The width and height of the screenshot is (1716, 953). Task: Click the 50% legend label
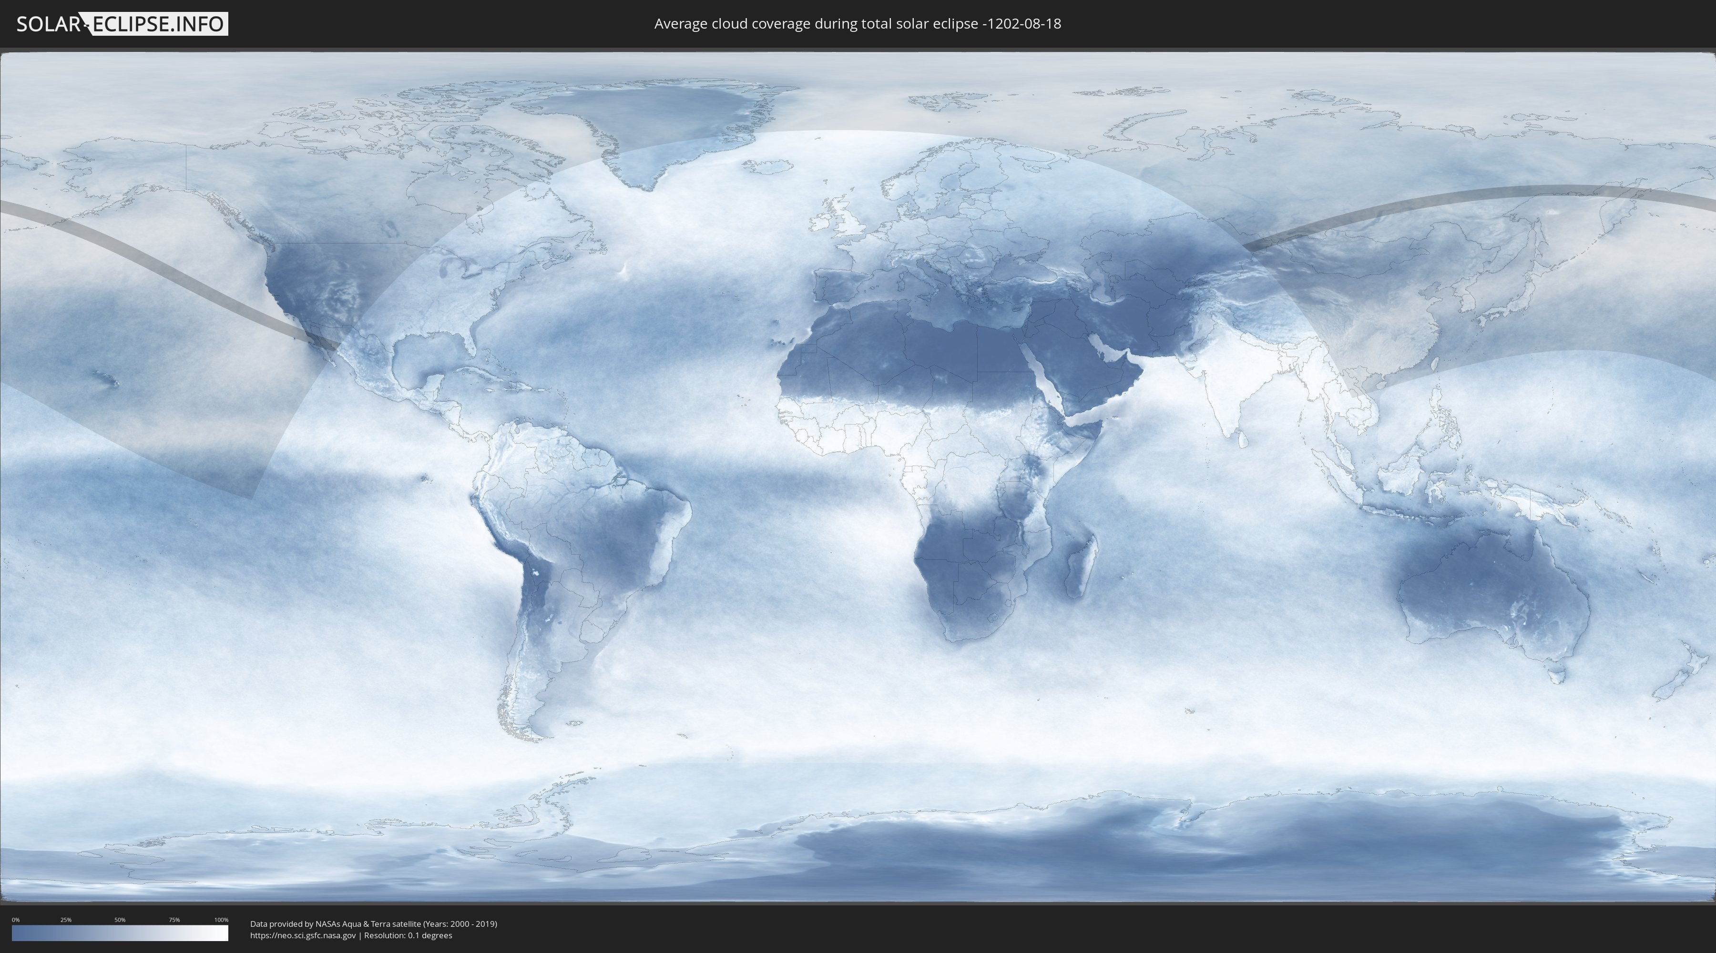coord(120,920)
